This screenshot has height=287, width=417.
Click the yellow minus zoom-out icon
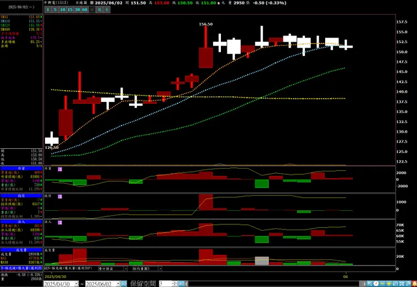(x=383, y=284)
